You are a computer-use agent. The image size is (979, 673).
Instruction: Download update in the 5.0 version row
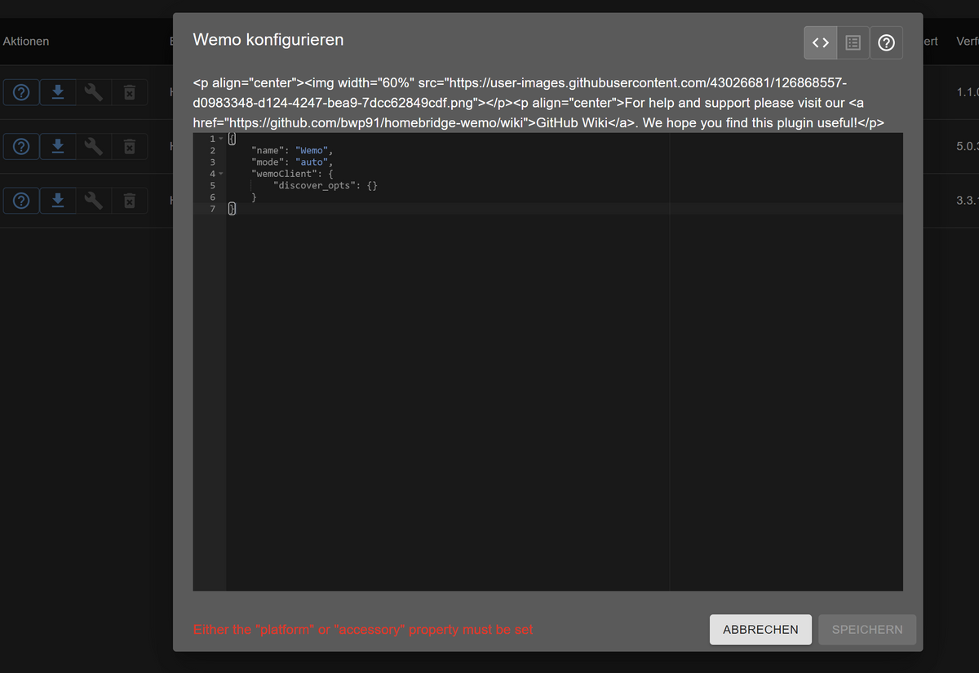pyautogui.click(x=58, y=146)
